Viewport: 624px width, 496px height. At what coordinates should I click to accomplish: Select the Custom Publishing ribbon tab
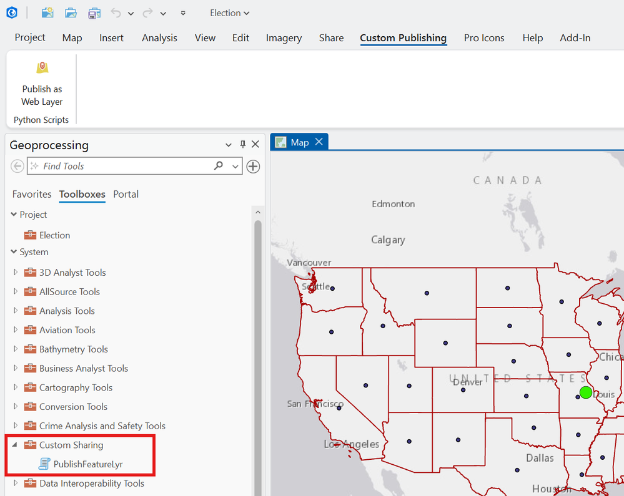click(403, 38)
